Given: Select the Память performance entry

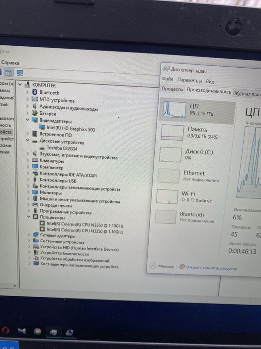Looking at the screenshot, I should tap(196, 133).
